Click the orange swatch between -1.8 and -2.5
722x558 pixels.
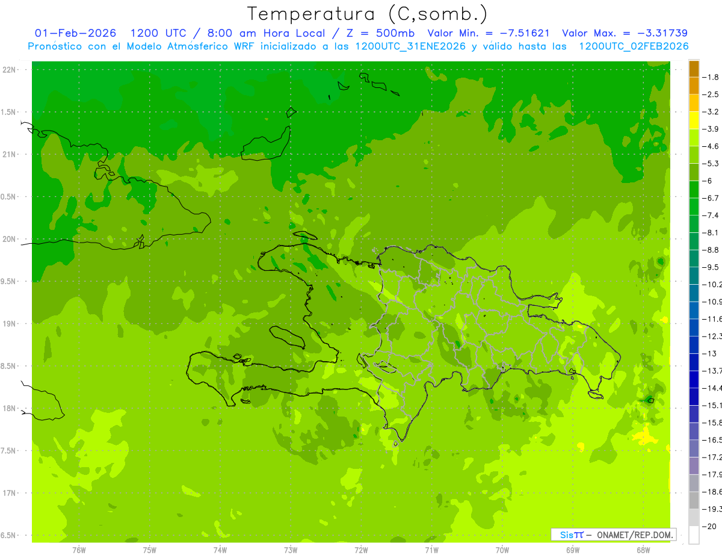click(694, 86)
